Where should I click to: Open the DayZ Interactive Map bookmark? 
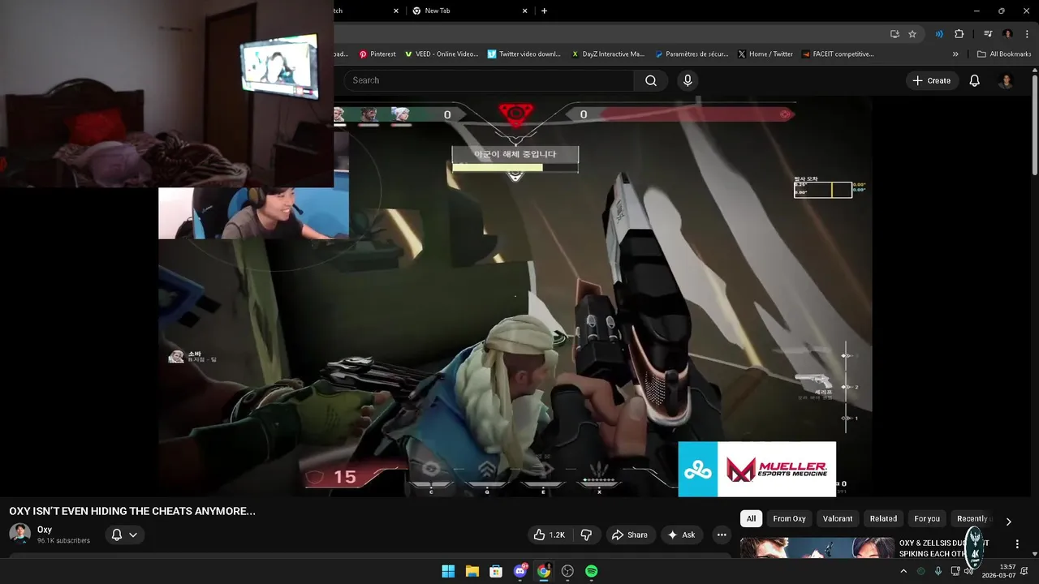pos(607,54)
